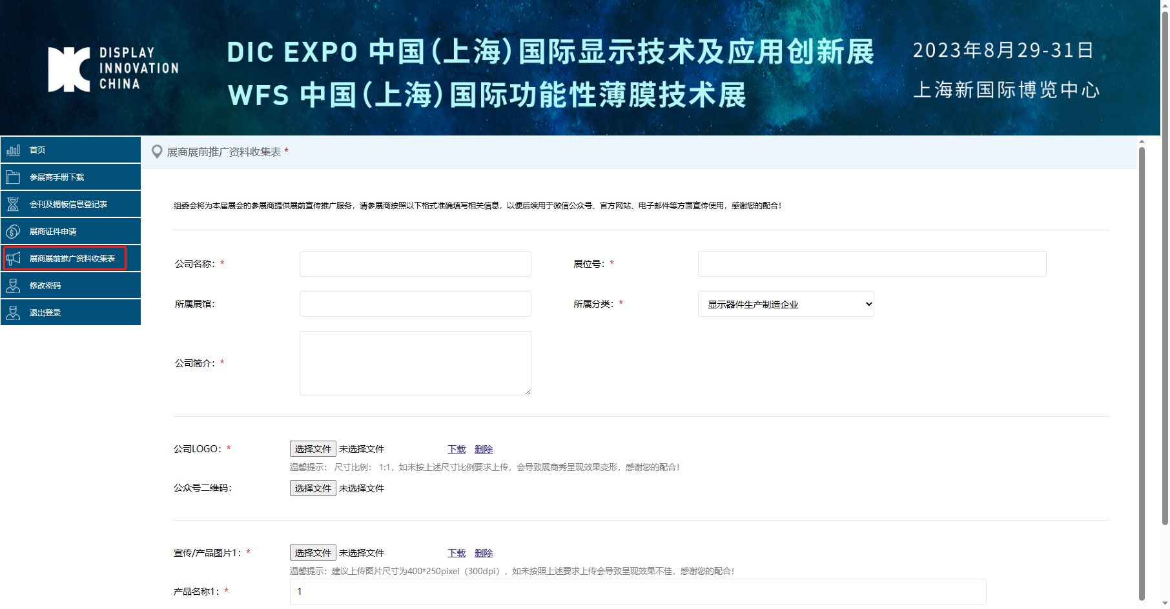Click inside the 公司名称 input field
This screenshot has height=609, width=1170.
[x=415, y=264]
